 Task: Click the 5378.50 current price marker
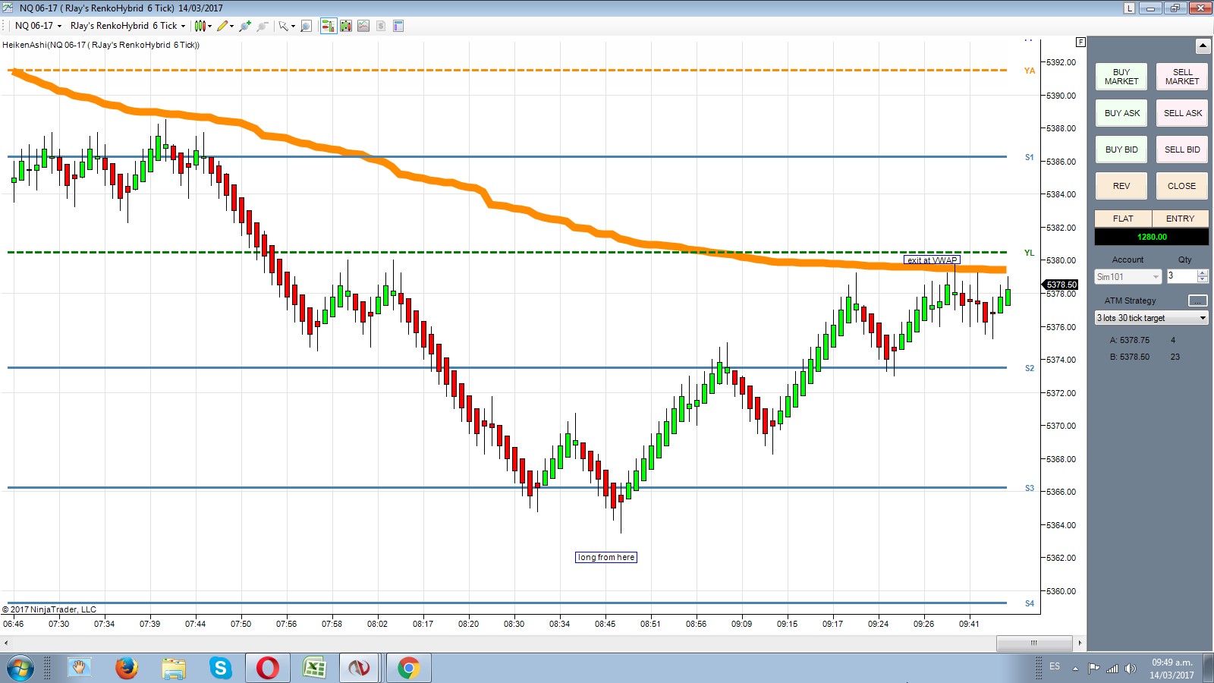[x=1061, y=285]
